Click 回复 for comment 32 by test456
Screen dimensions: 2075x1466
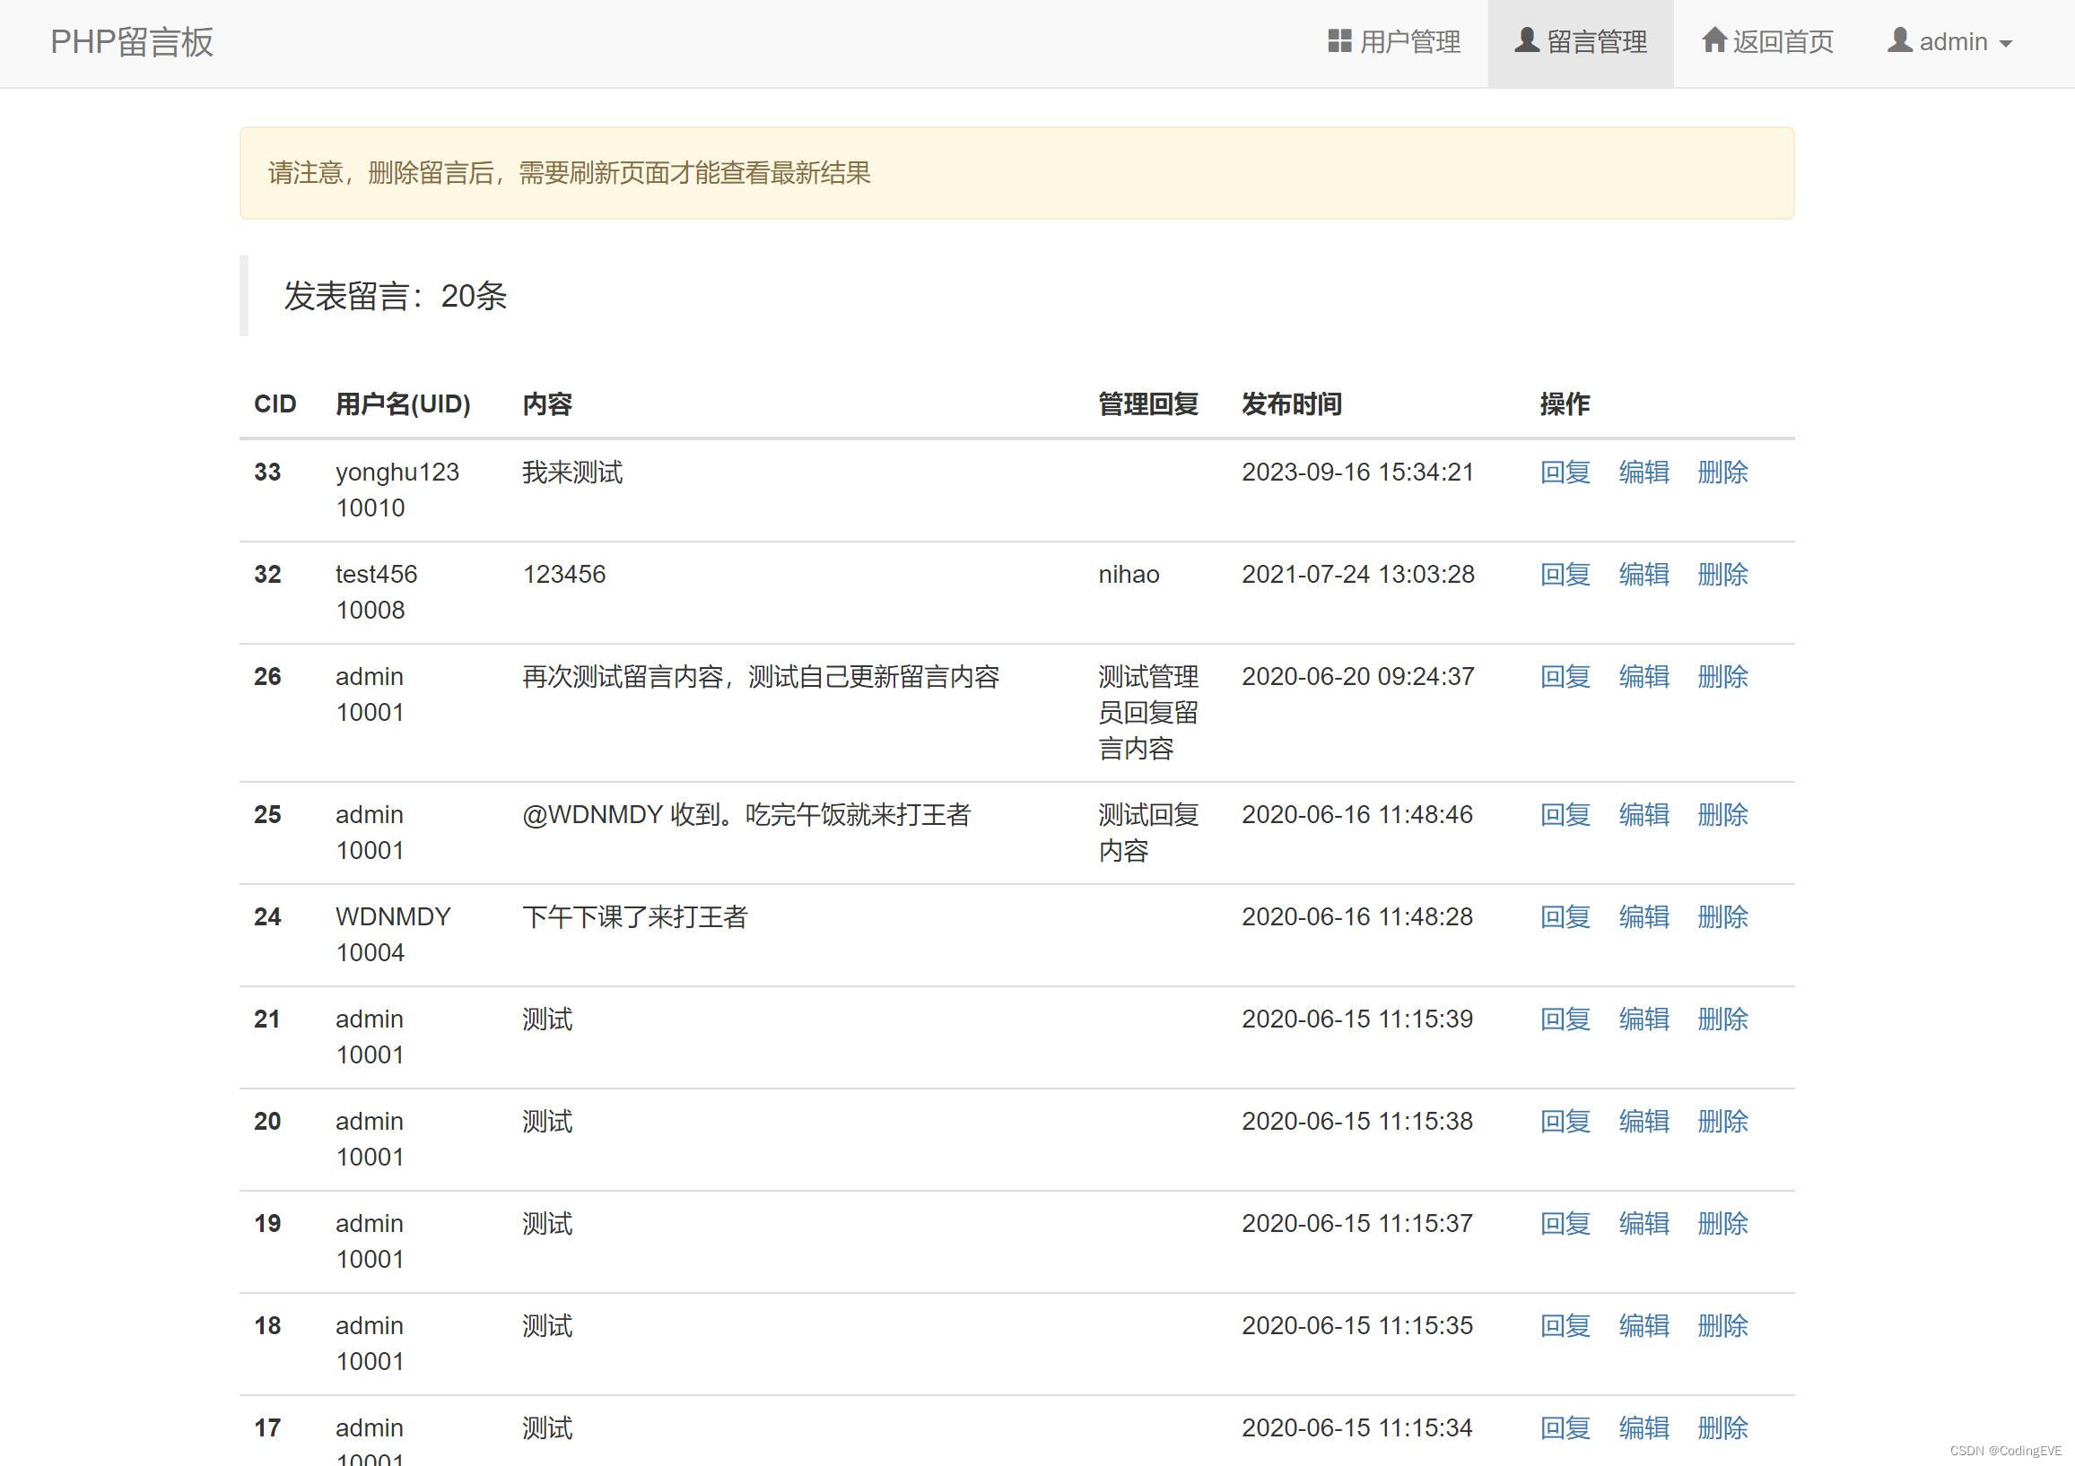click(1565, 574)
